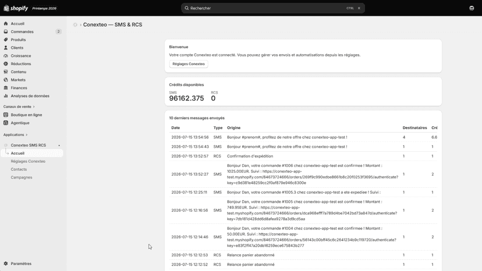This screenshot has width=482, height=271.
Task: Click SMS credits value 96162.375
Action: pyautogui.click(x=186, y=98)
